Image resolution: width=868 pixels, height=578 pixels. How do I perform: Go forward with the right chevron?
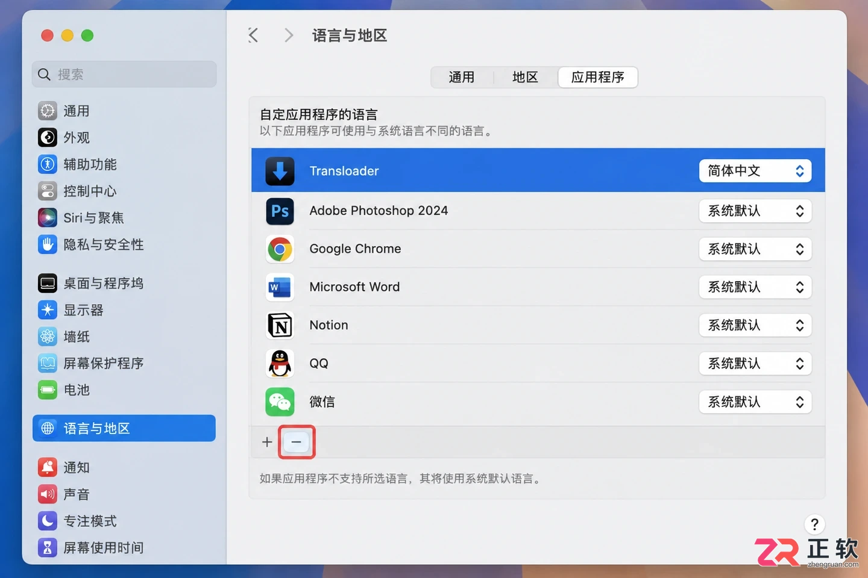point(289,36)
